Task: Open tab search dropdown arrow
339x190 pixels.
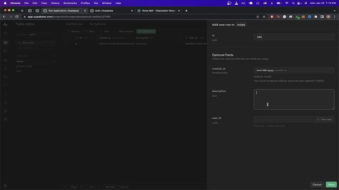Action: tap(334, 11)
